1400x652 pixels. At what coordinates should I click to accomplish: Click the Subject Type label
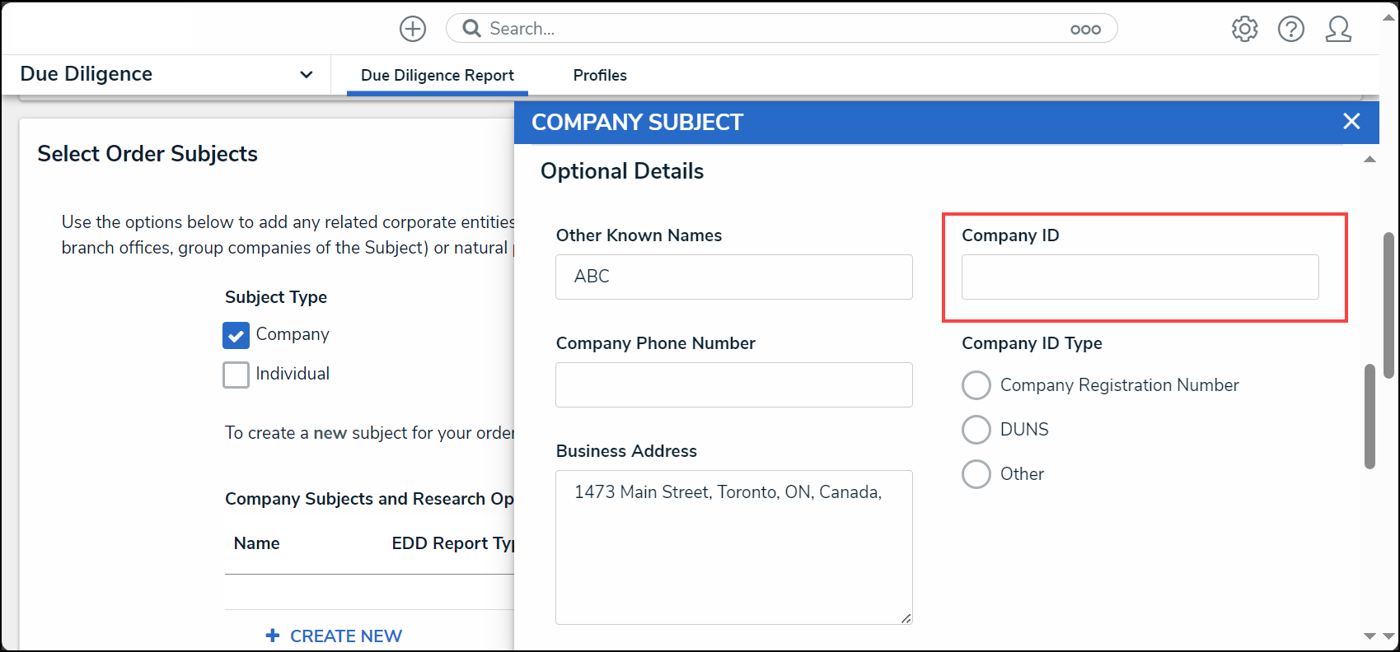click(276, 297)
